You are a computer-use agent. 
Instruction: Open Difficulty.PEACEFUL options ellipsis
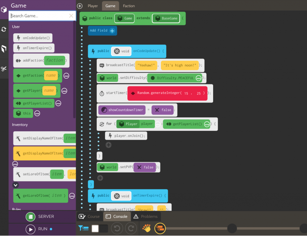[198, 78]
